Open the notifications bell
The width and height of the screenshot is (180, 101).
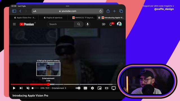tap(111, 24)
